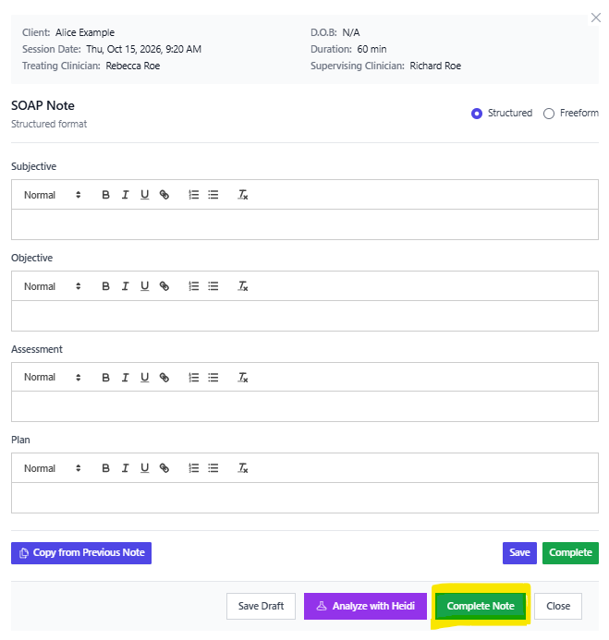
Task: Start a numbered list in Objective editor
Action: [194, 286]
